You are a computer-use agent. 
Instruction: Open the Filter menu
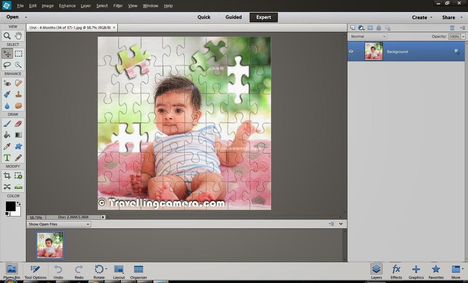(118, 6)
